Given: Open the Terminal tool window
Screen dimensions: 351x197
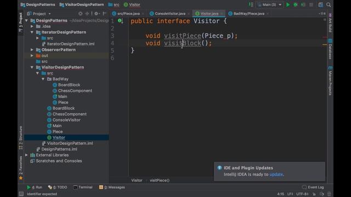Looking at the screenshot, I should pos(83,187).
